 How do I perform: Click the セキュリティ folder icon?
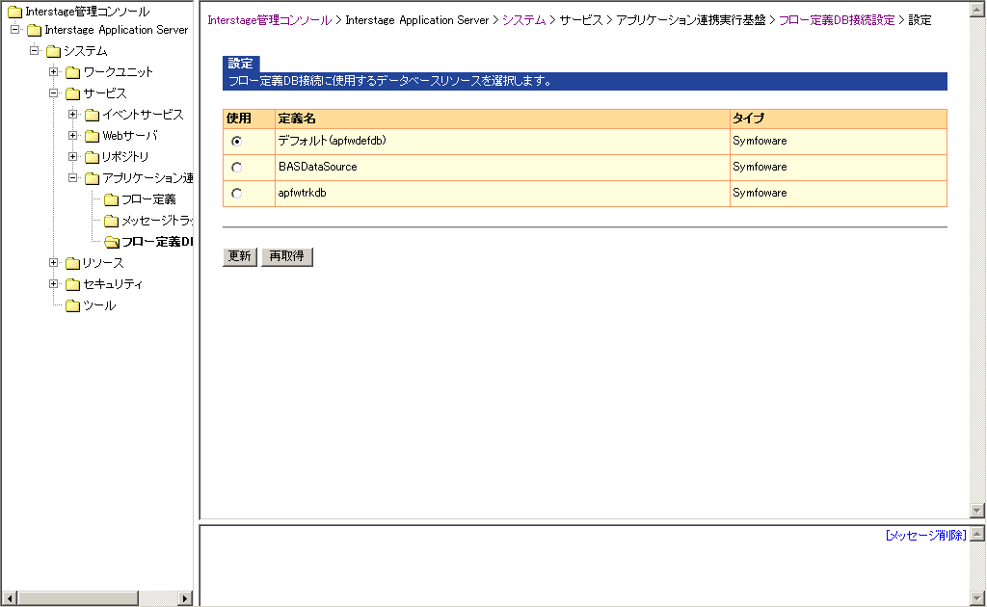coord(72,284)
